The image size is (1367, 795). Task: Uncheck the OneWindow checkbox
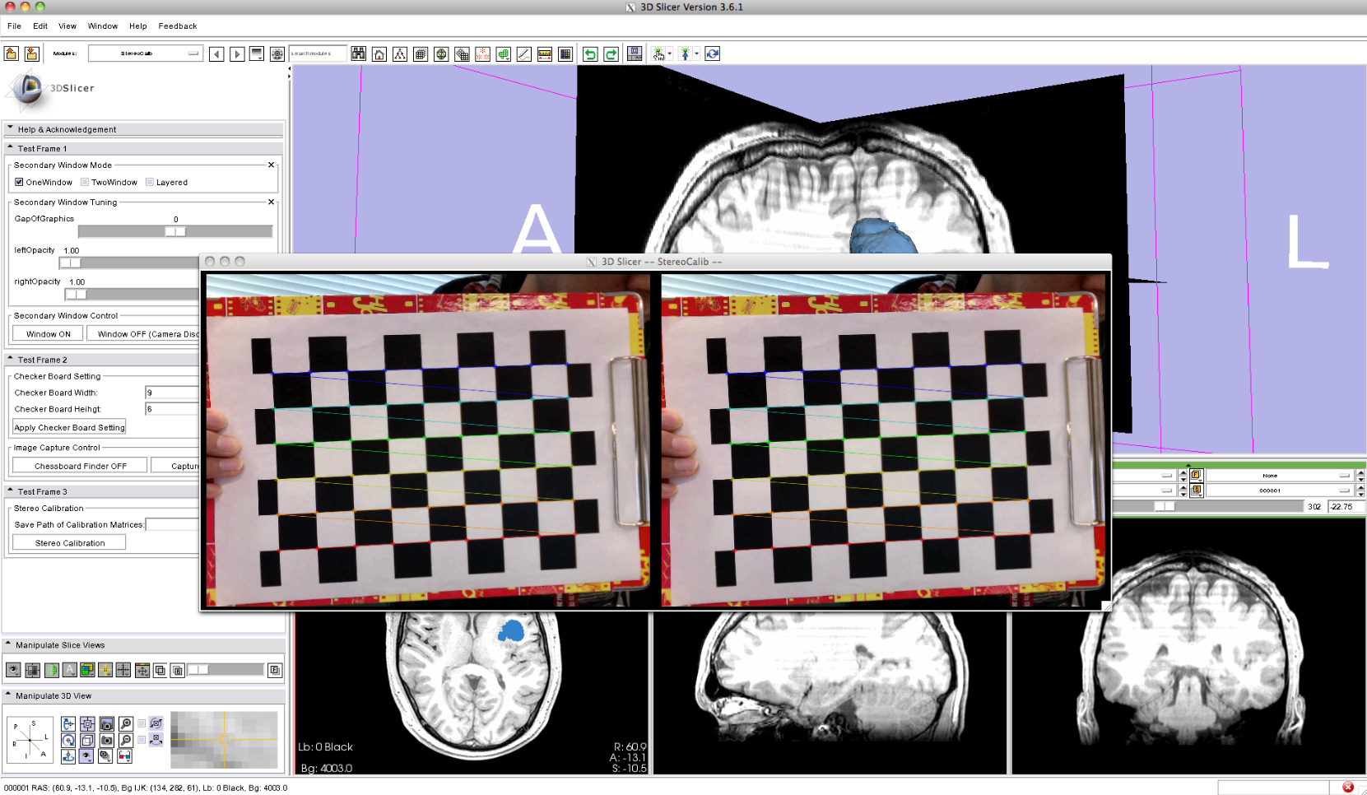tap(19, 183)
